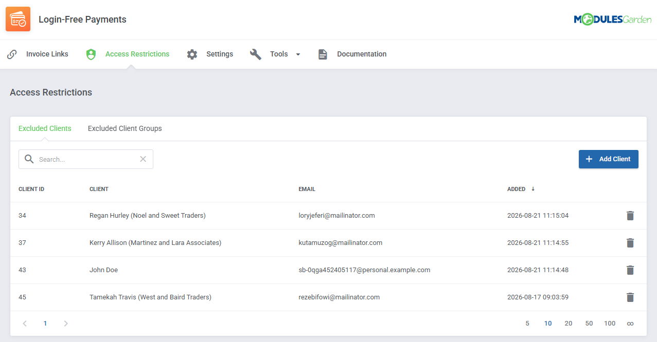This screenshot has width=657, height=342.
Task: Click the Add Client button
Action: pos(609,159)
